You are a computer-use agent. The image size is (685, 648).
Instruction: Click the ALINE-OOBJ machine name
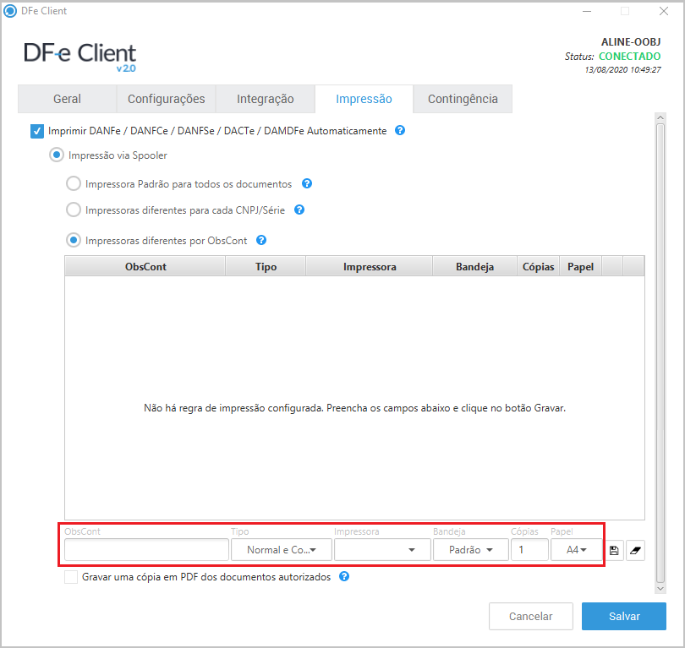pyautogui.click(x=631, y=42)
